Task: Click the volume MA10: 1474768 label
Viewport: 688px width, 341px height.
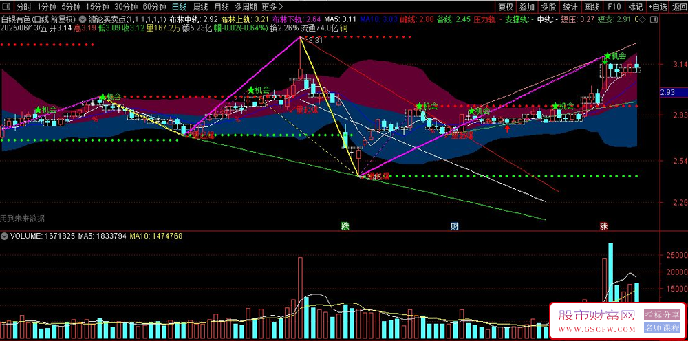Action: click(x=156, y=236)
